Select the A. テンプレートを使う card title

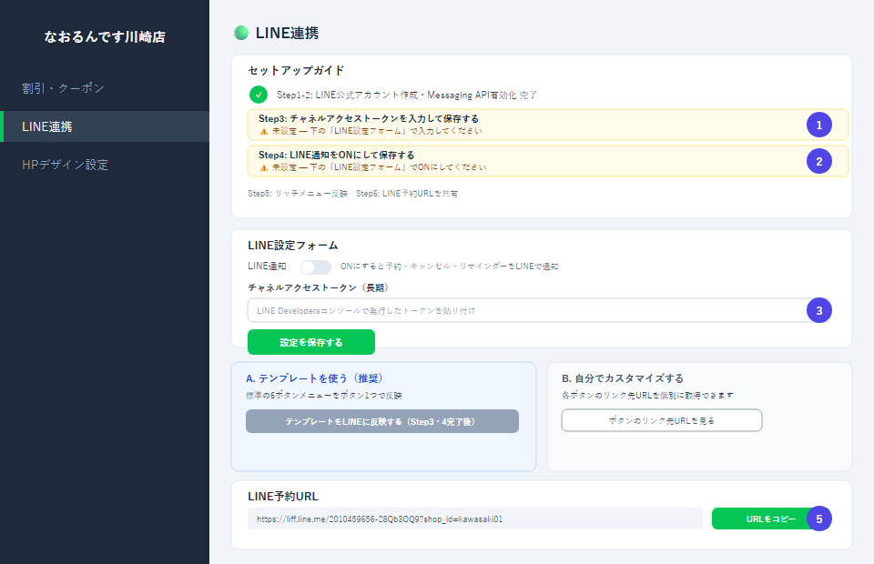click(x=315, y=378)
